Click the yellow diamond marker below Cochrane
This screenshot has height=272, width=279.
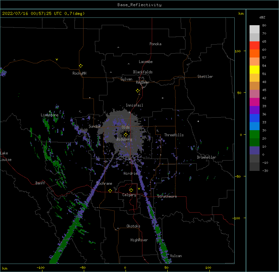point(110,191)
